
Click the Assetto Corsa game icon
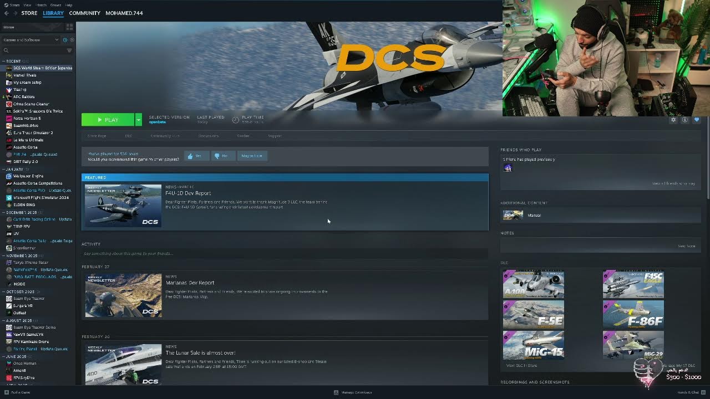(9, 147)
